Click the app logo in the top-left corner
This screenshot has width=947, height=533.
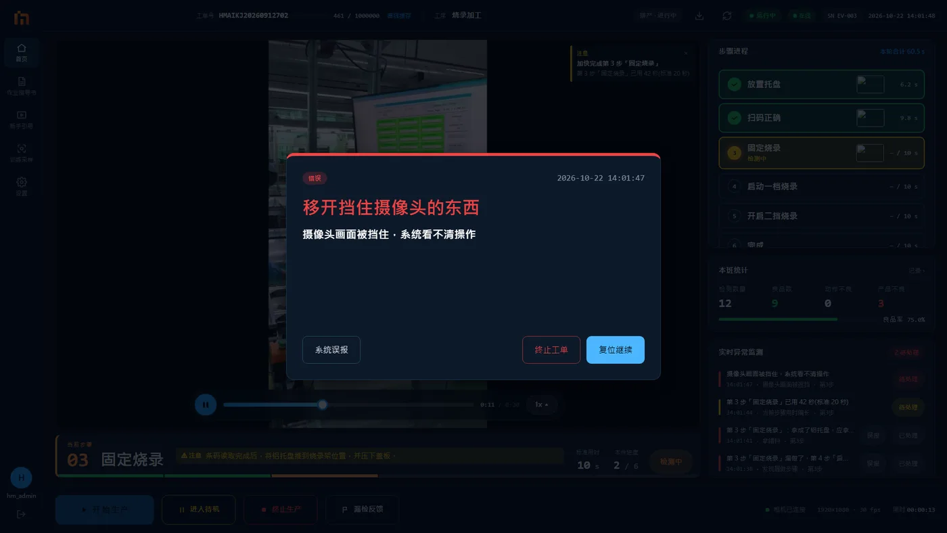(x=22, y=18)
